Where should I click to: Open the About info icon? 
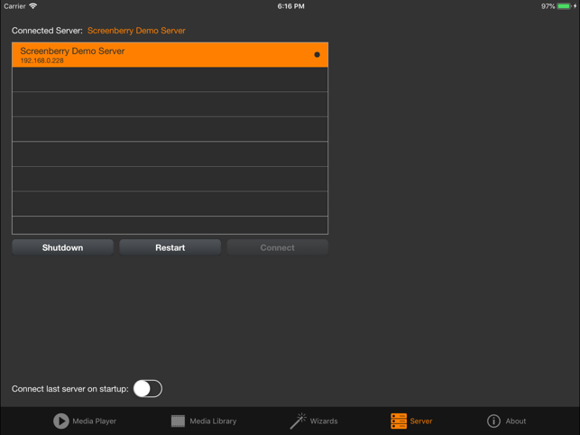493,421
